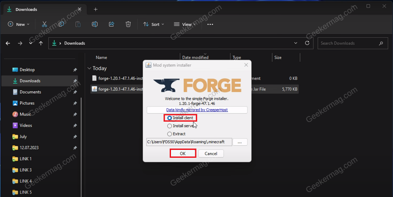The height and width of the screenshot is (197, 393).
Task: Collapse the Today group
Action: [89, 68]
